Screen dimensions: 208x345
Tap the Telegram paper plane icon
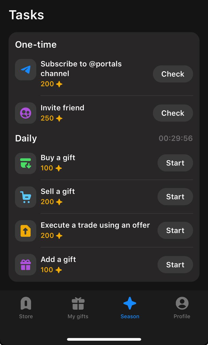(x=25, y=70)
